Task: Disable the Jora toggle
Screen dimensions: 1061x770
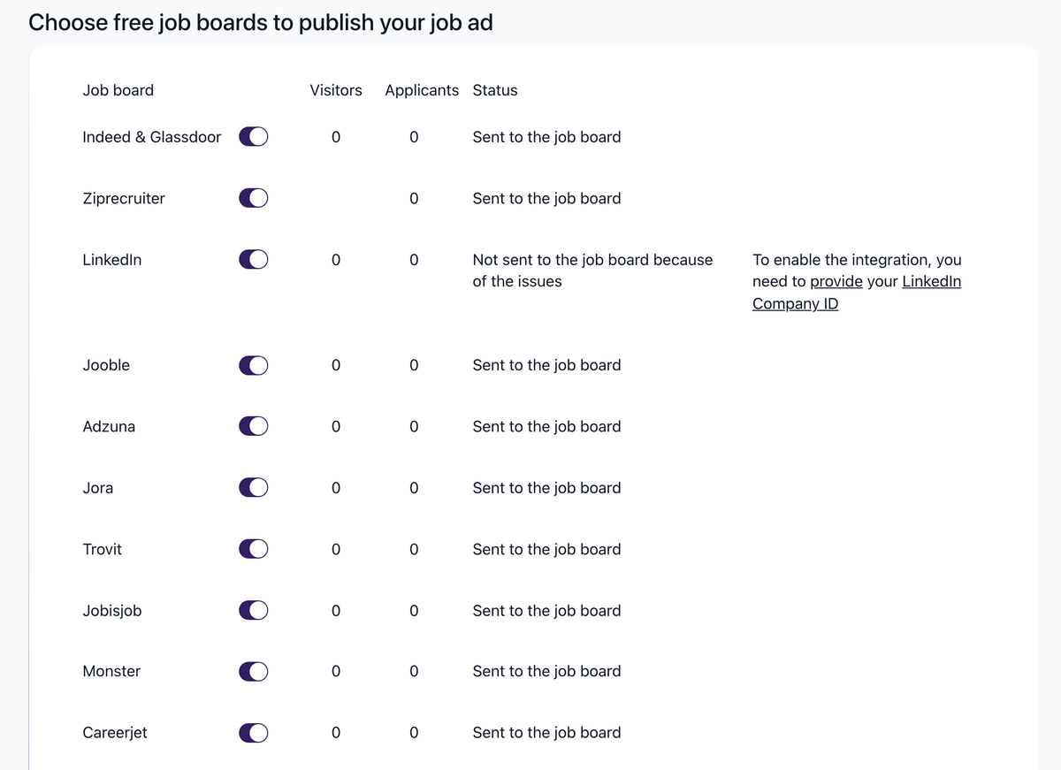Action: [x=254, y=488]
